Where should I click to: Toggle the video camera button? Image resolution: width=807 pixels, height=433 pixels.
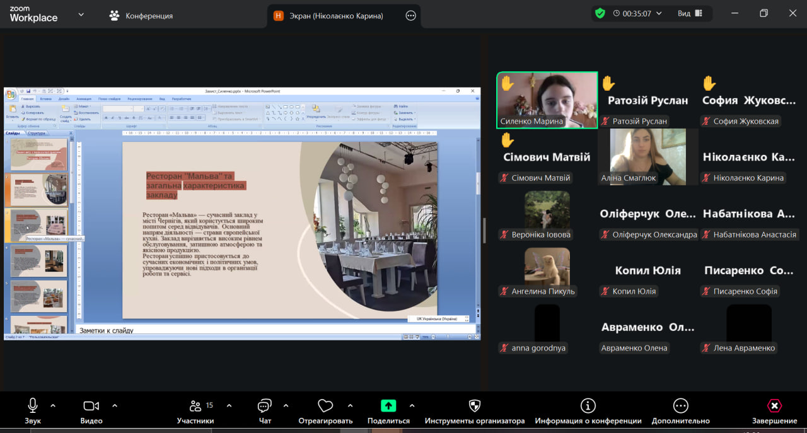click(91, 406)
